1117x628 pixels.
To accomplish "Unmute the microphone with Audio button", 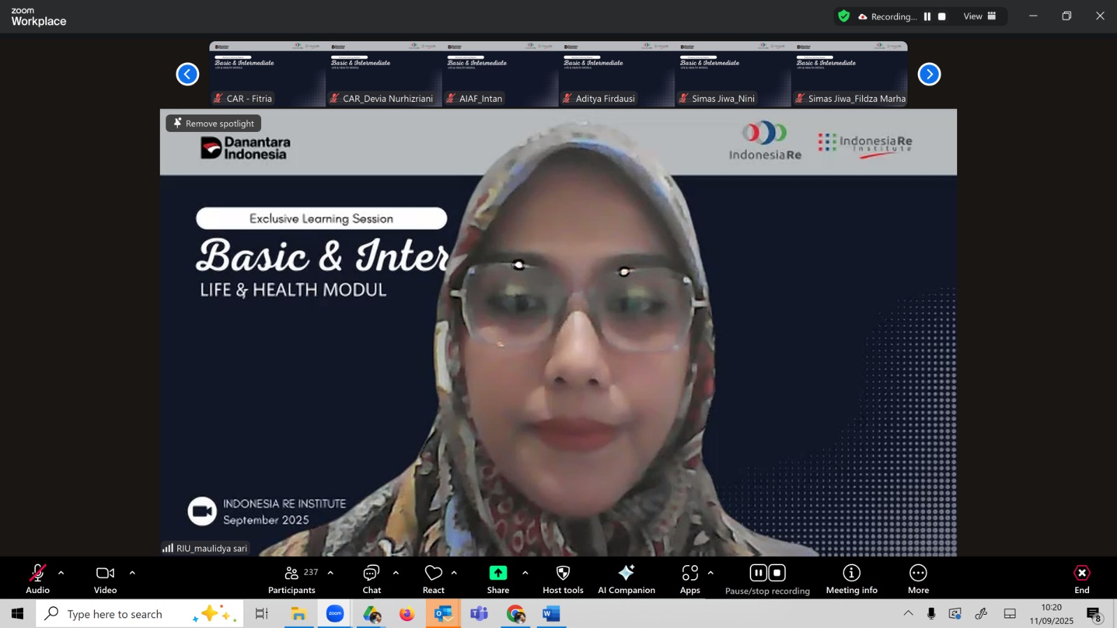I will (x=38, y=578).
